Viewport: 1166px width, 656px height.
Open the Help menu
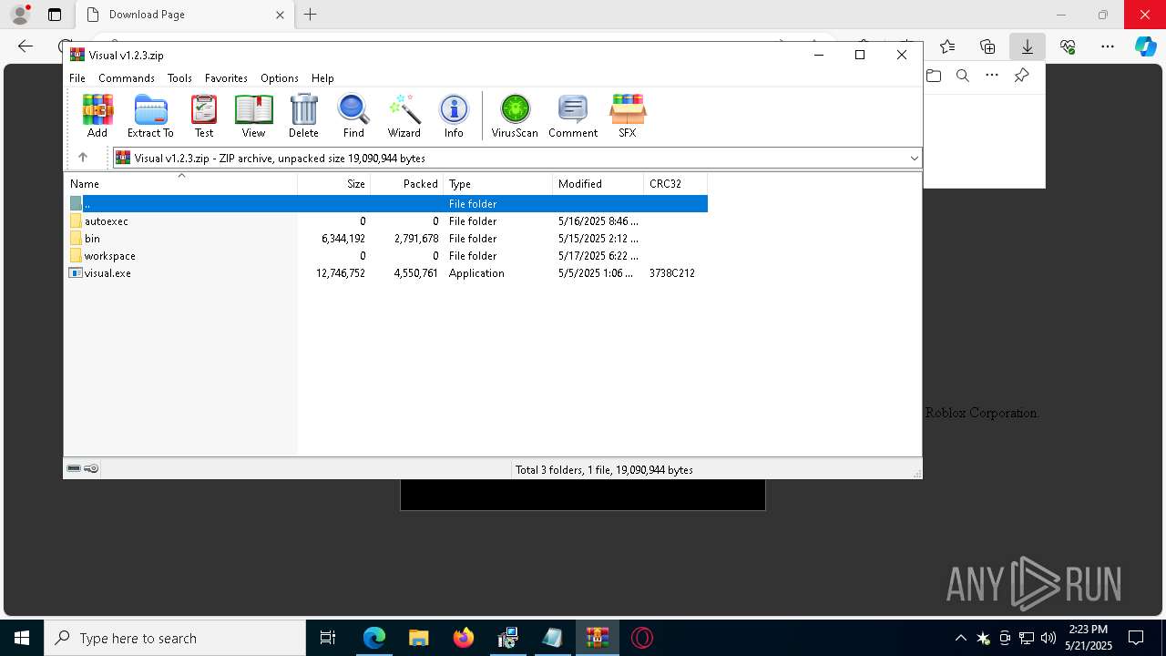(322, 78)
